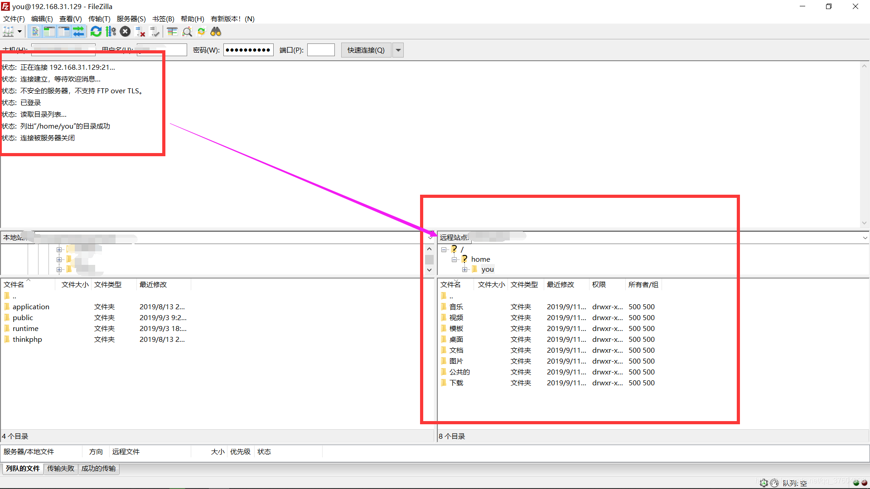Select remote 模板 folder
Viewport: 870px width, 489px height.
point(456,329)
